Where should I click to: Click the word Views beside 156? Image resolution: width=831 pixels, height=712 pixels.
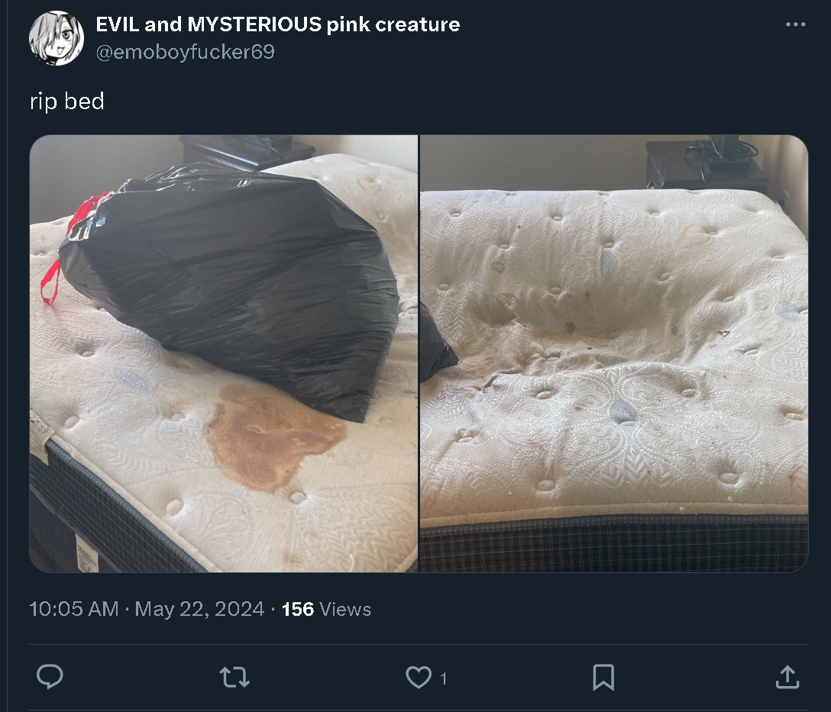[x=345, y=609]
